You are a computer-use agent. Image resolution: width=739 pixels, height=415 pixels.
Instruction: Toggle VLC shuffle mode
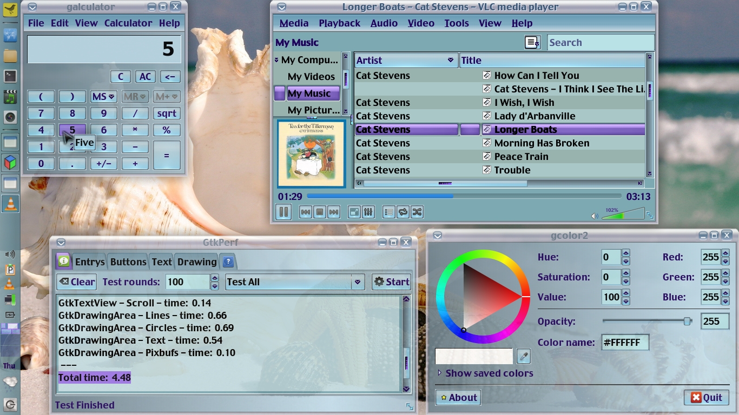click(x=417, y=212)
